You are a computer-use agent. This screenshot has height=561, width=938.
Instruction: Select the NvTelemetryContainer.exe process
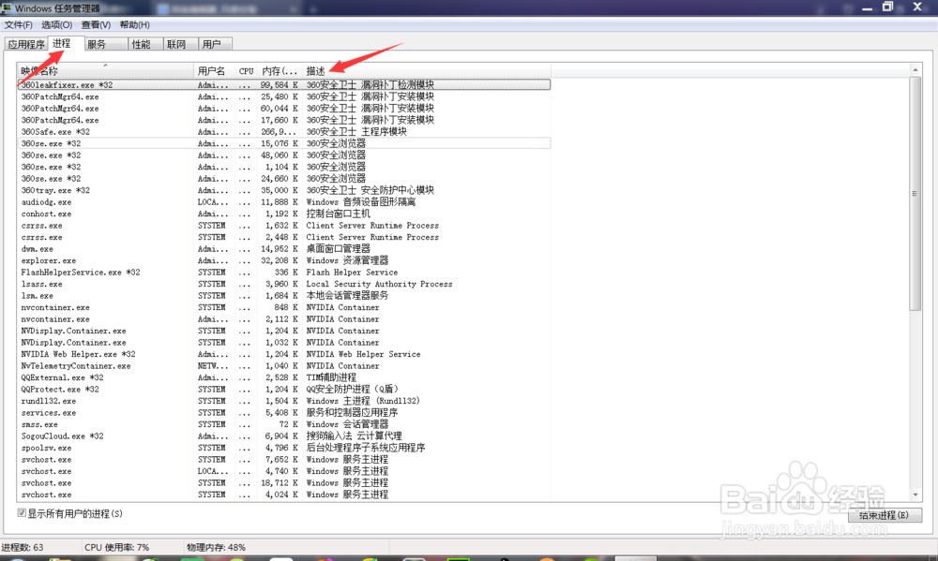(x=284, y=365)
